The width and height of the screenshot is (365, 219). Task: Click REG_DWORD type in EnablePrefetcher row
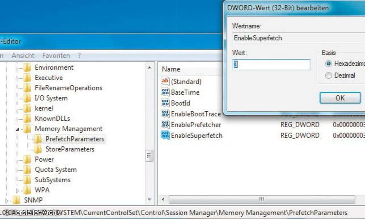pyautogui.click(x=300, y=124)
